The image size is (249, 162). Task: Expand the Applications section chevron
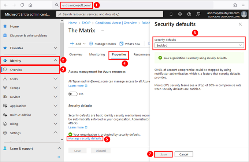(55, 106)
